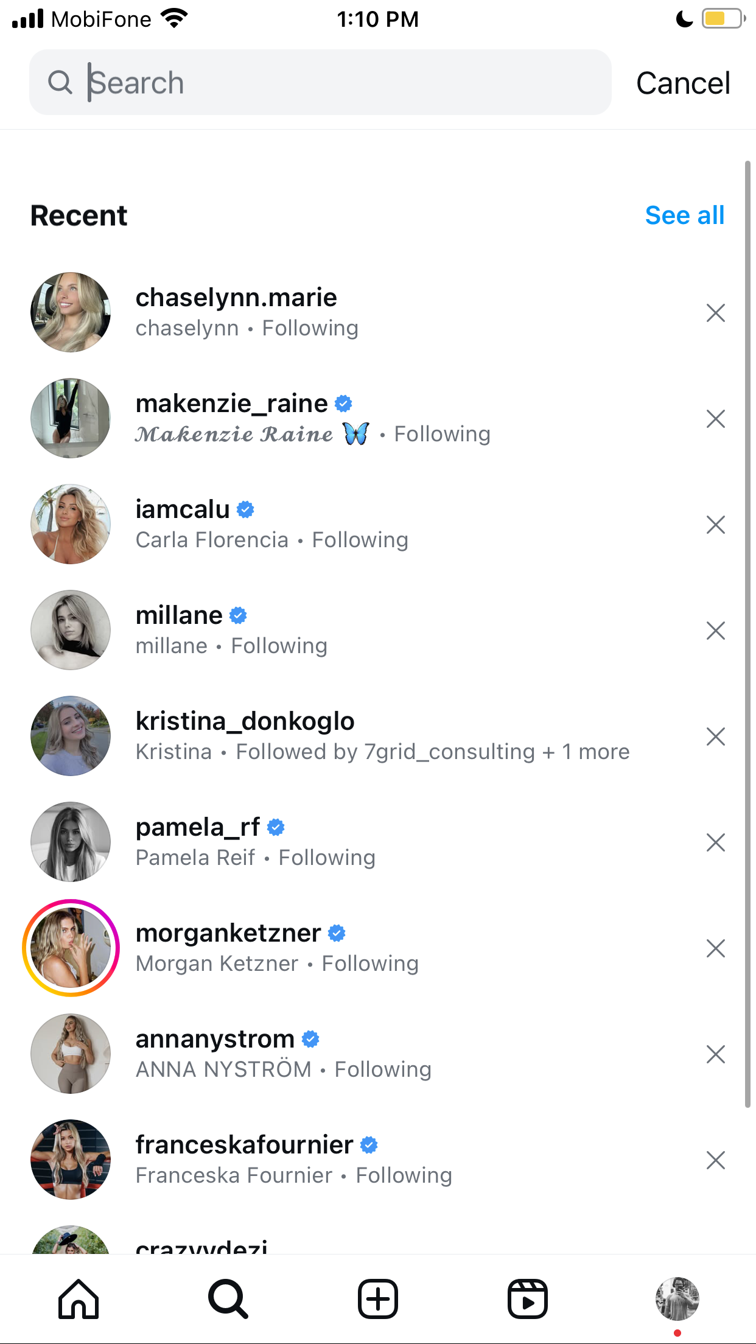Remove chaselynn.marie from recent searches

pyautogui.click(x=716, y=313)
